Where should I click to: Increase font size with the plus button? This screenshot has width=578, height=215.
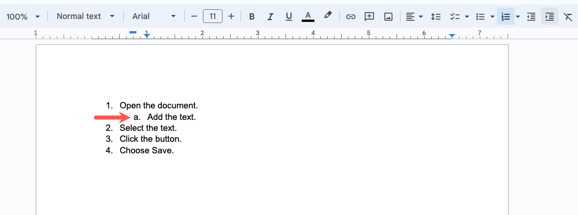pyautogui.click(x=231, y=17)
